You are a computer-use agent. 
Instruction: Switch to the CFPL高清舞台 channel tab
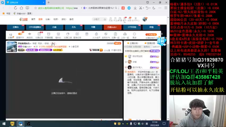pos(35,27)
